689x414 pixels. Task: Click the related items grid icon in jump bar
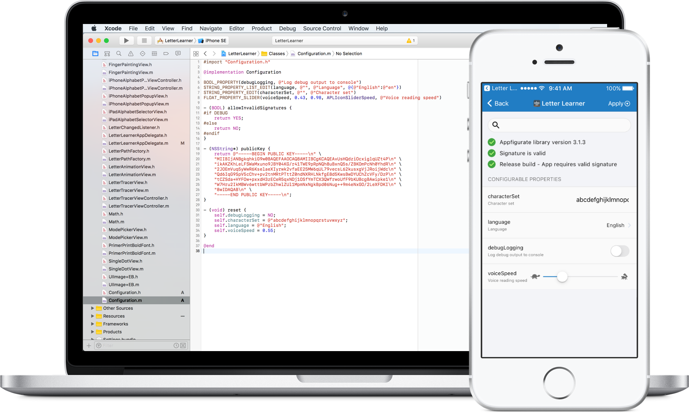click(x=196, y=53)
